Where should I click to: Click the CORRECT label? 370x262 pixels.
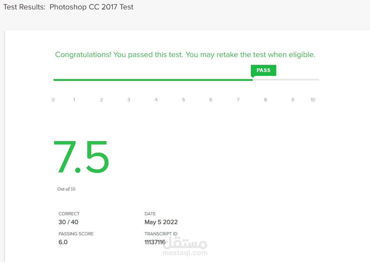click(x=69, y=214)
